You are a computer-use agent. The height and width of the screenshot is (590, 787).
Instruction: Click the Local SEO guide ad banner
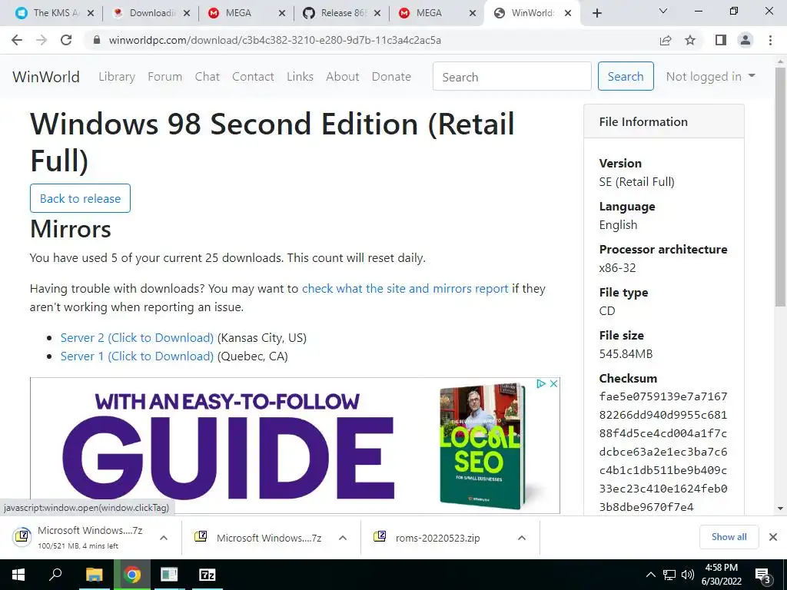(x=294, y=446)
